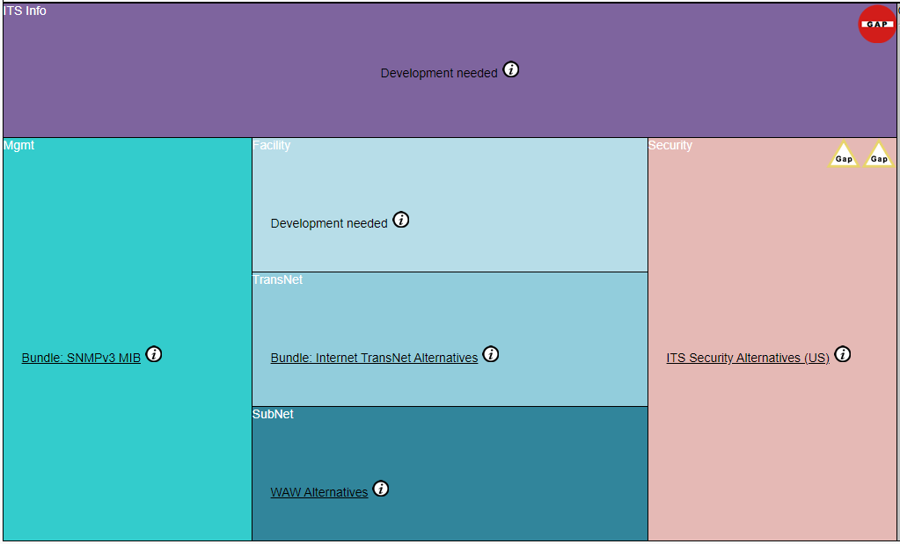This screenshot has height=544, width=900.
Task: Open the Bundle: SNMPv3 MIB link
Action: tap(81, 359)
